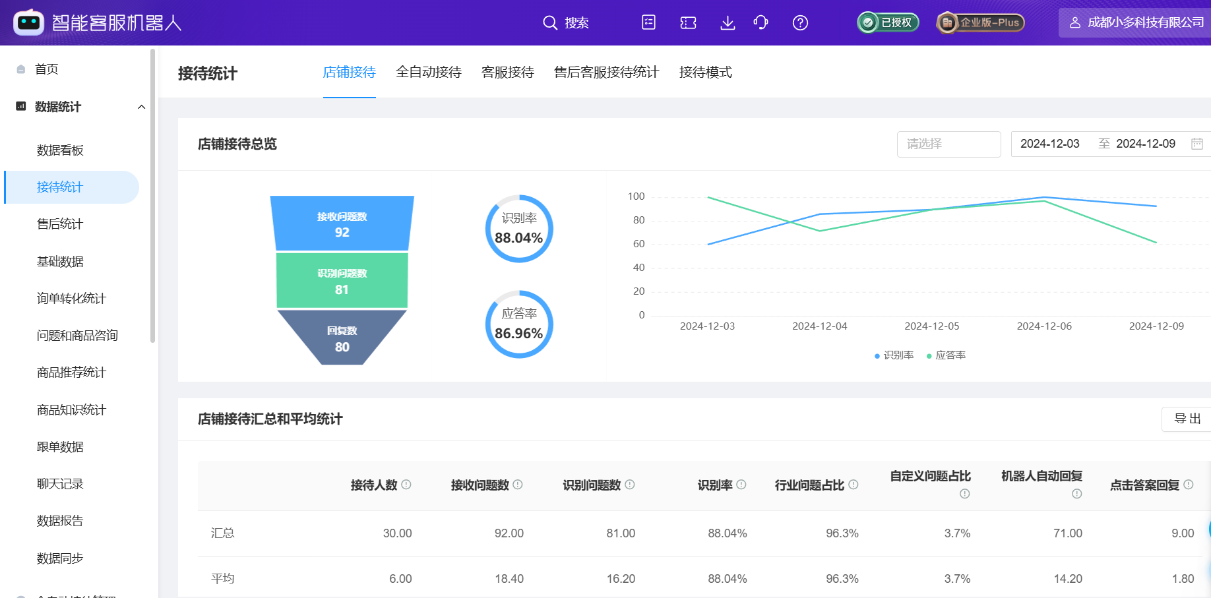Screen dimensions: 1211x598
Task: Open the calendar icon in date range
Action: click(1197, 144)
